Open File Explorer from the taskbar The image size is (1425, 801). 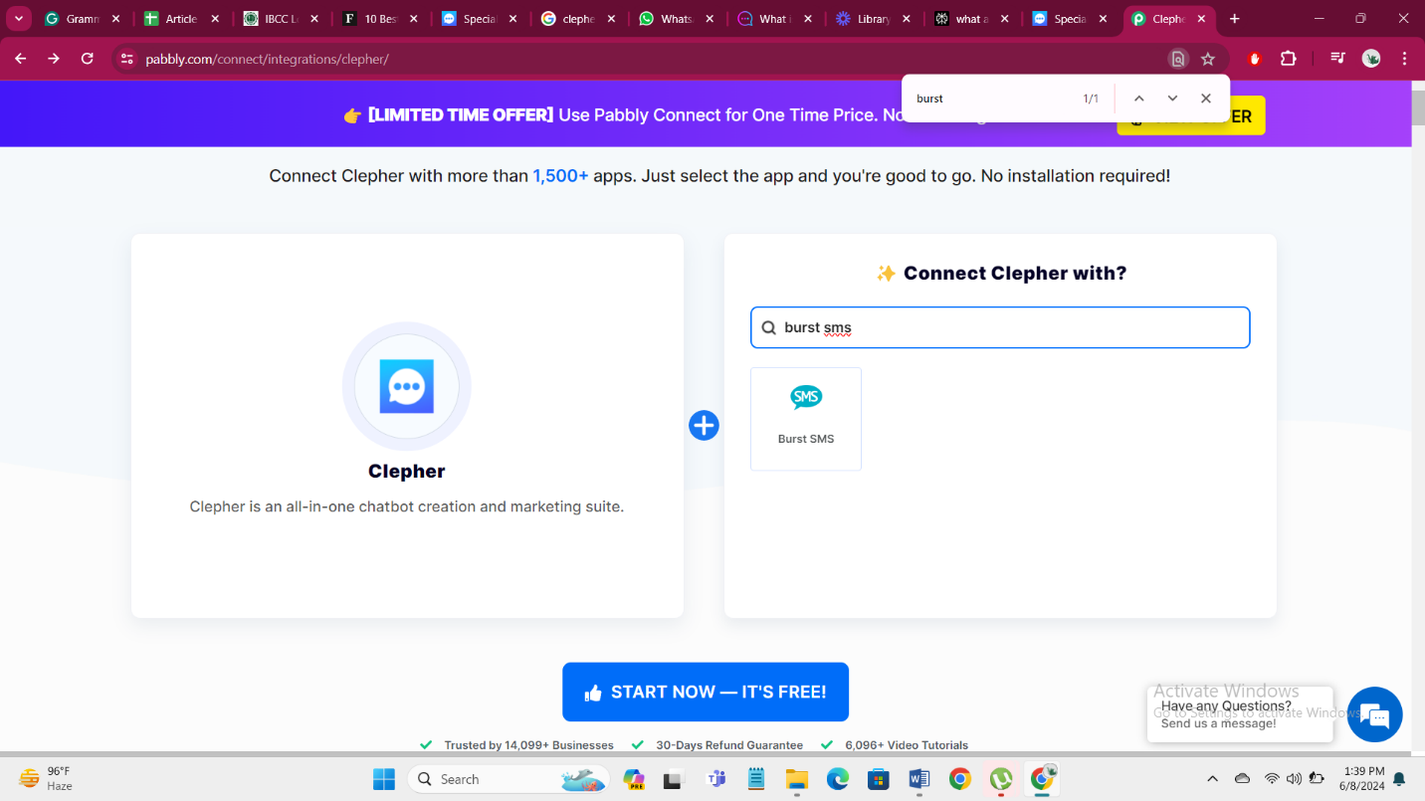[x=796, y=779]
